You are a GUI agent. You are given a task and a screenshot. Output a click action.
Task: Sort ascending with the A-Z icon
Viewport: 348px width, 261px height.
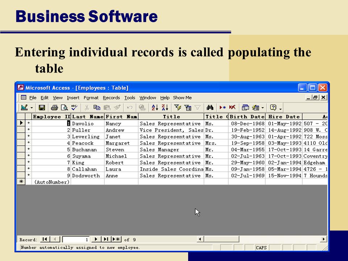click(155, 108)
